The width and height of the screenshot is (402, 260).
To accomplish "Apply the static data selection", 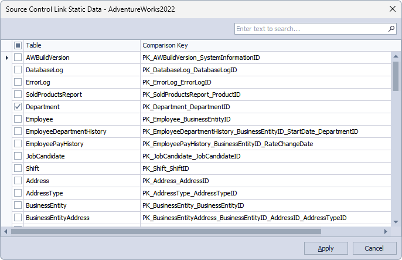I will (326, 248).
